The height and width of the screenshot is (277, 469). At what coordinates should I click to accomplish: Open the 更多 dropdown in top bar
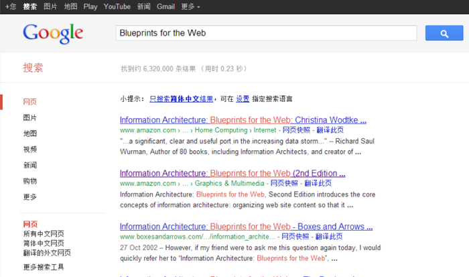(x=192, y=6)
